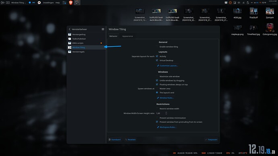Toggle separate layouts per Virtual Desktop
The width and height of the screenshot is (278, 156).
pyautogui.click(x=157, y=60)
